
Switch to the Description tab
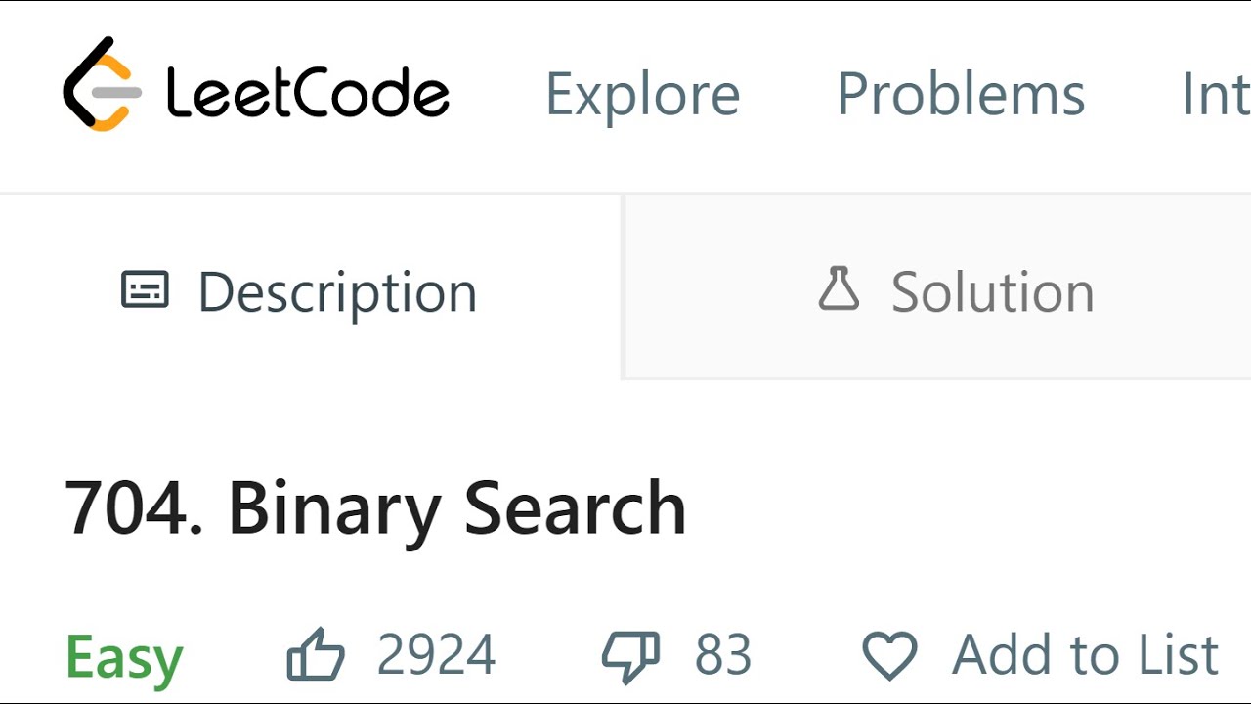point(336,291)
